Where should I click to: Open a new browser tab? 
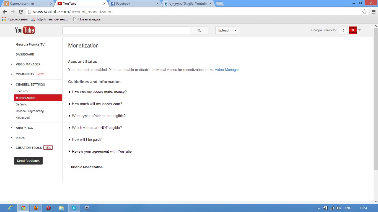point(220,4)
